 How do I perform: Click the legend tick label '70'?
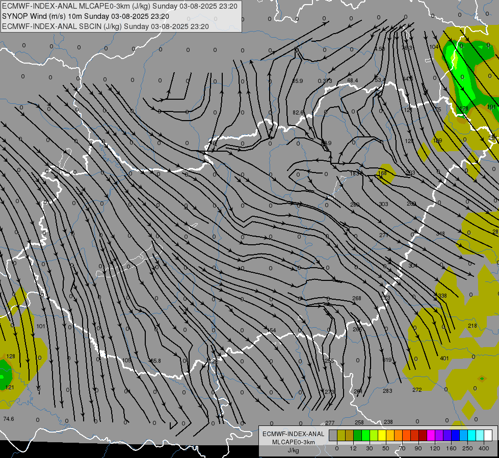(402, 448)
